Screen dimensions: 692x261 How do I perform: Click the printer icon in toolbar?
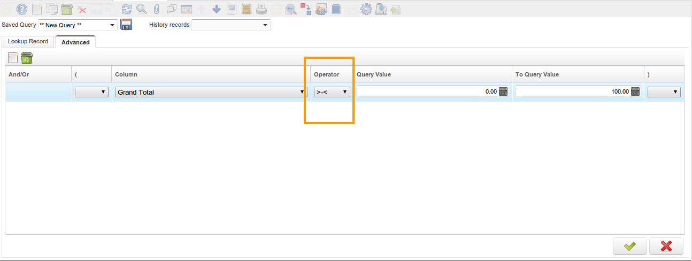pyautogui.click(x=262, y=9)
